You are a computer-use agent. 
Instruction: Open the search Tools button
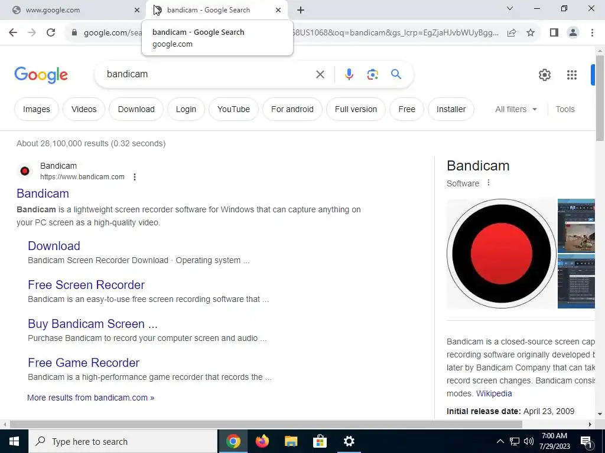[565, 109]
